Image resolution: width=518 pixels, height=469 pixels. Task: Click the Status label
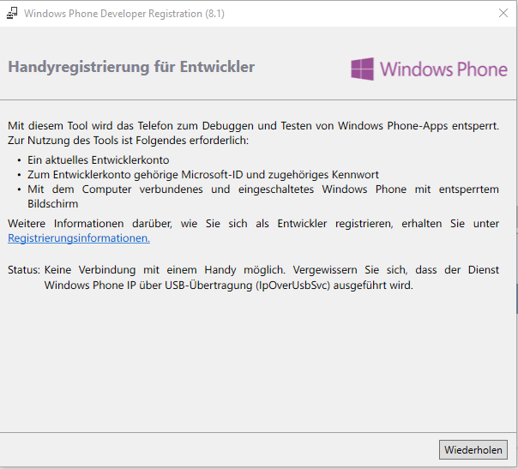coord(24,270)
